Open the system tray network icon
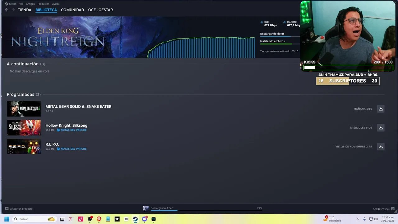Image resolution: width=398 pixels, height=224 pixels. pos(371,219)
